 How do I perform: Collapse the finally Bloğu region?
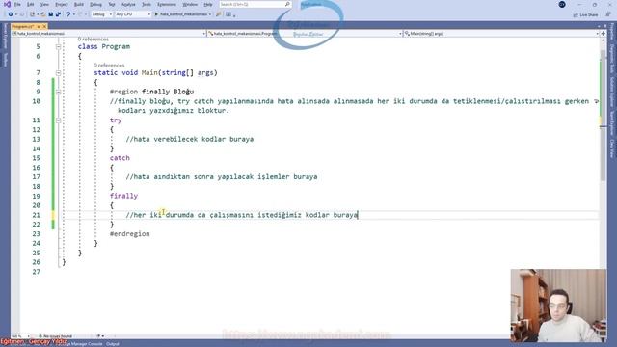58,92
